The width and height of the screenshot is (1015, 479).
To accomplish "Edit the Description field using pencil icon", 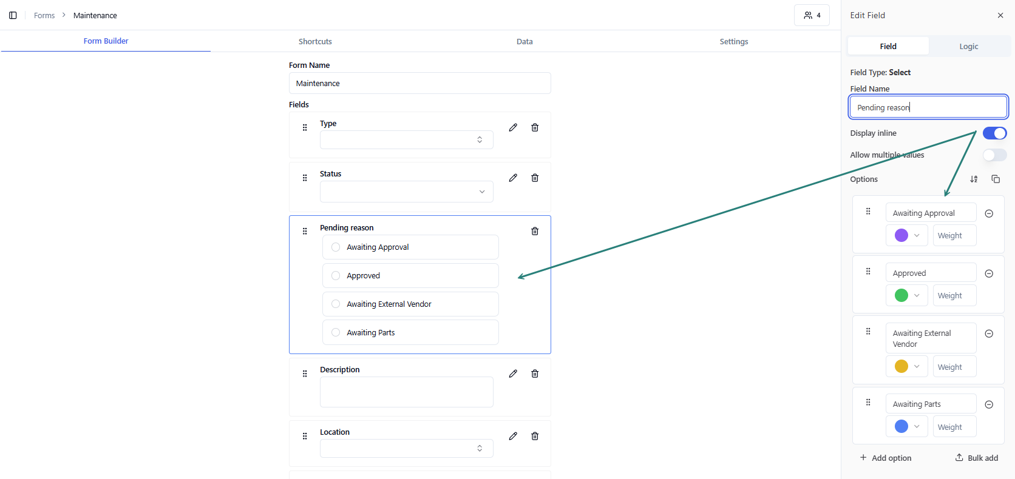I will click(x=513, y=373).
